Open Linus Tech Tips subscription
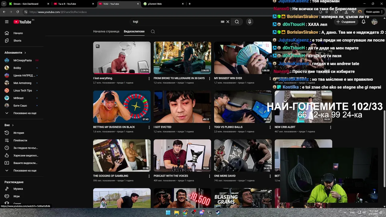This screenshot has height=217, width=386. pyautogui.click(x=22, y=90)
